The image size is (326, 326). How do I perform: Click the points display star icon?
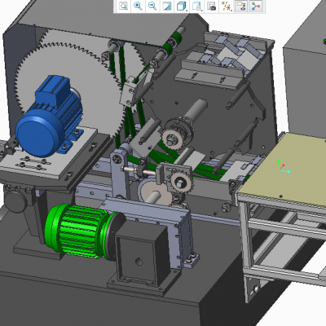point(226,6)
